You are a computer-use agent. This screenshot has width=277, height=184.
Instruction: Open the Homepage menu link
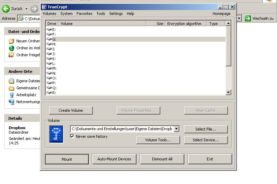point(221,14)
